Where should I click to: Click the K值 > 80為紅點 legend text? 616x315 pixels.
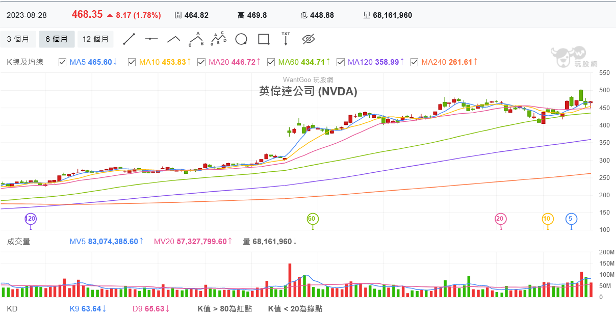[225, 309]
